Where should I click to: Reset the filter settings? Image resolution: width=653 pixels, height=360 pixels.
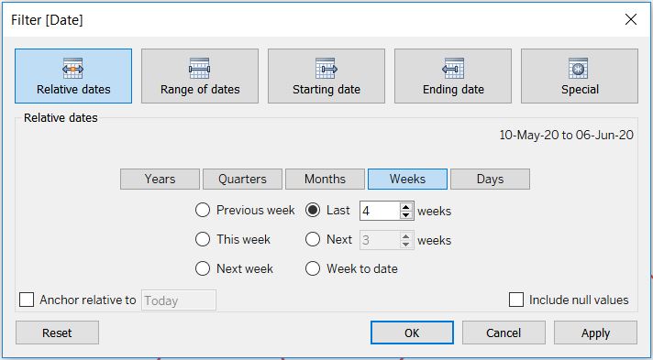point(57,333)
